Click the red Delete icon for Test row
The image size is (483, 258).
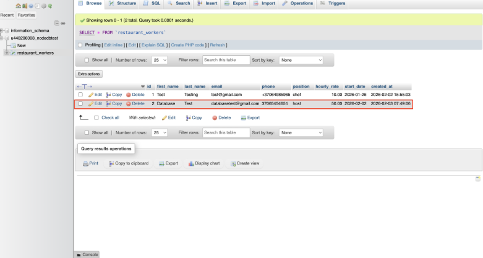[128, 95]
